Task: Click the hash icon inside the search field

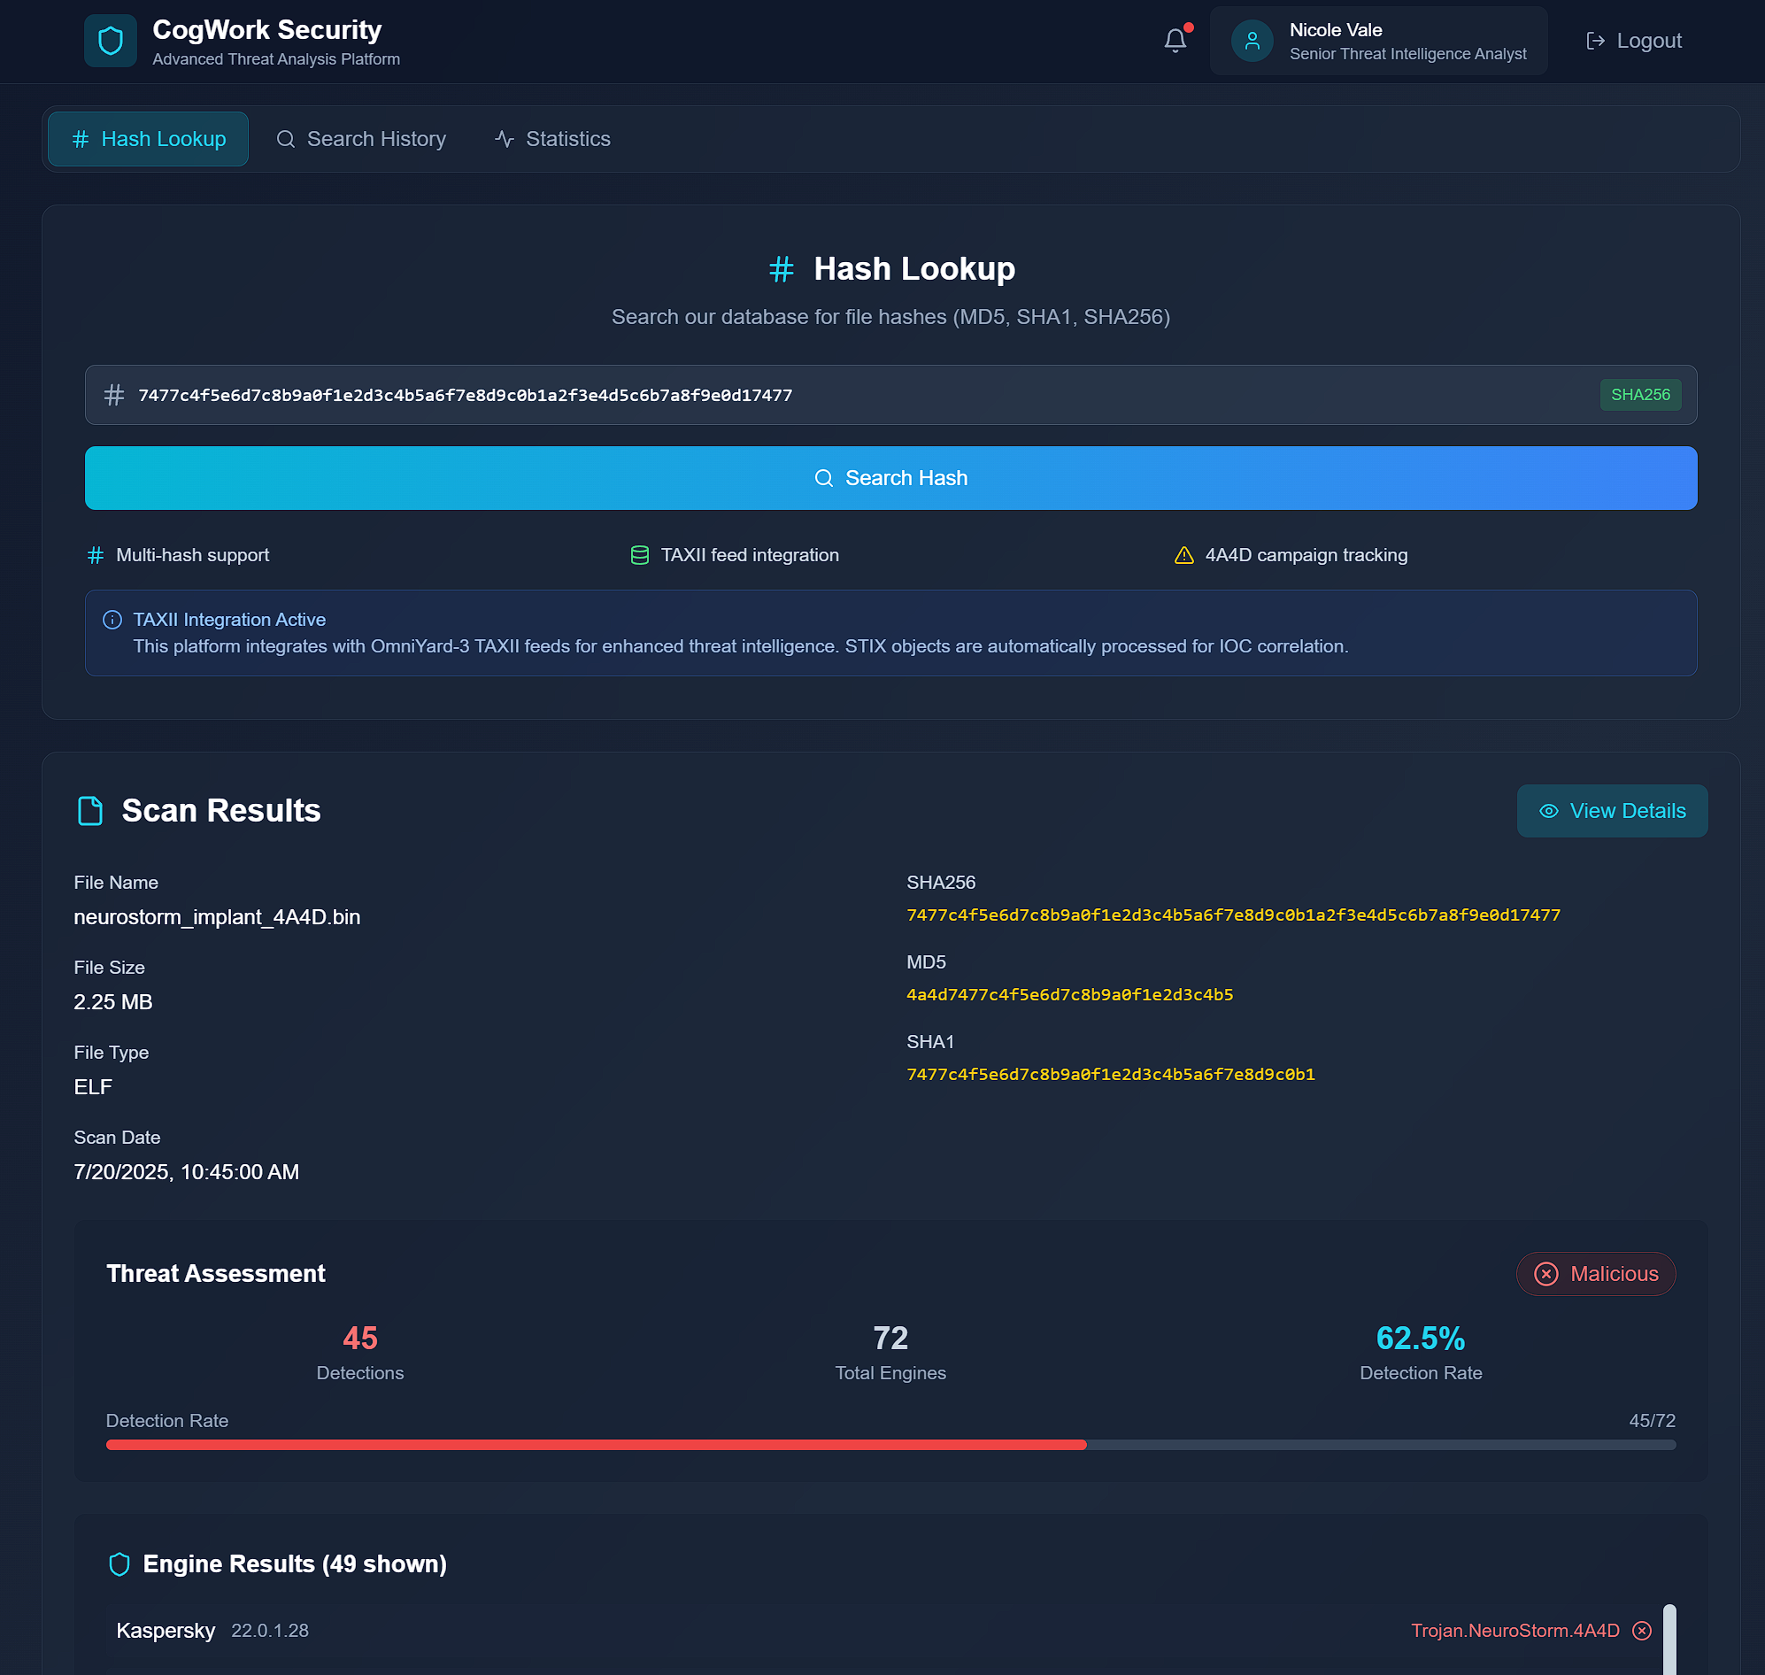Action: (114, 395)
